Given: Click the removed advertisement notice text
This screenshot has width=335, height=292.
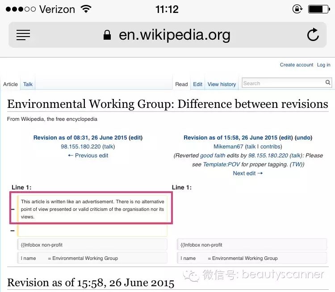Looking at the screenshot, I should 92,209.
